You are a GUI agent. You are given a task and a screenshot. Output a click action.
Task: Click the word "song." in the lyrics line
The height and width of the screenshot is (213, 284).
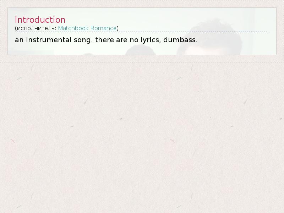coord(83,40)
